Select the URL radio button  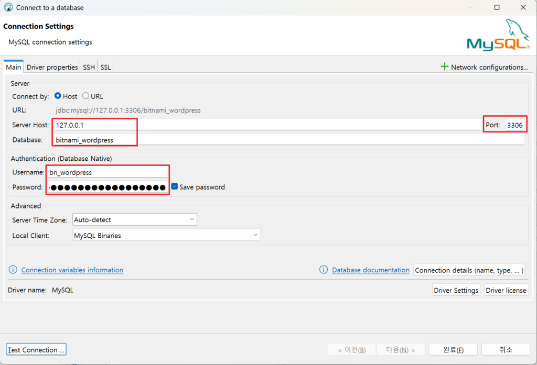coord(85,96)
